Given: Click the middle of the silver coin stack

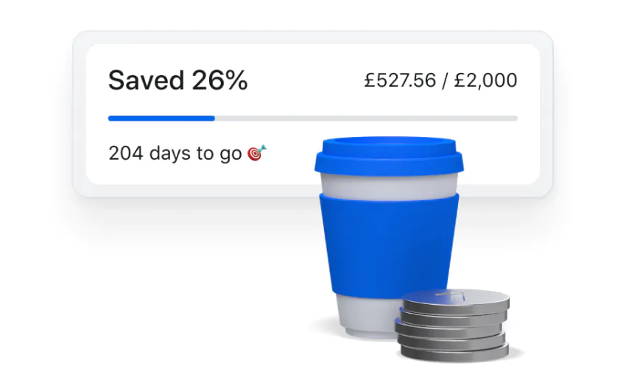Looking at the screenshot, I should 452,324.
